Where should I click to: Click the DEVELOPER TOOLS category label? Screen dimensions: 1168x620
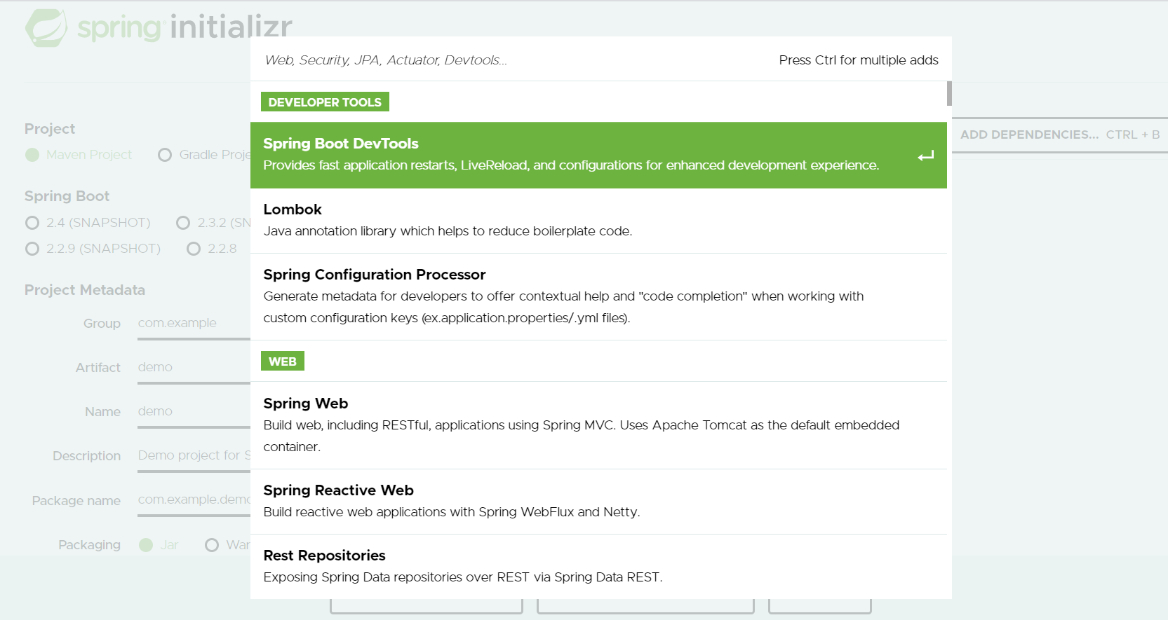(325, 102)
